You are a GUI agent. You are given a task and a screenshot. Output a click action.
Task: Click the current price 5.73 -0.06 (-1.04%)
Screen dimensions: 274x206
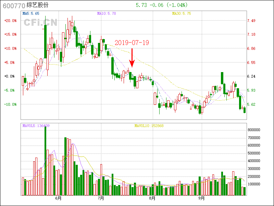click(x=162, y=5)
